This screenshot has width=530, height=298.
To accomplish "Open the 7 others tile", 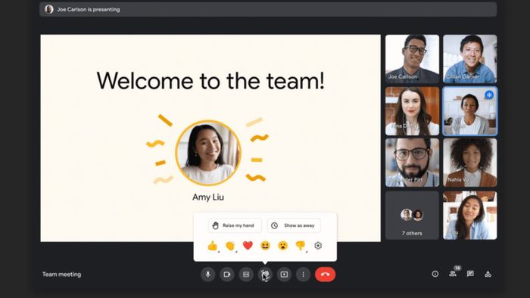I will (413, 216).
